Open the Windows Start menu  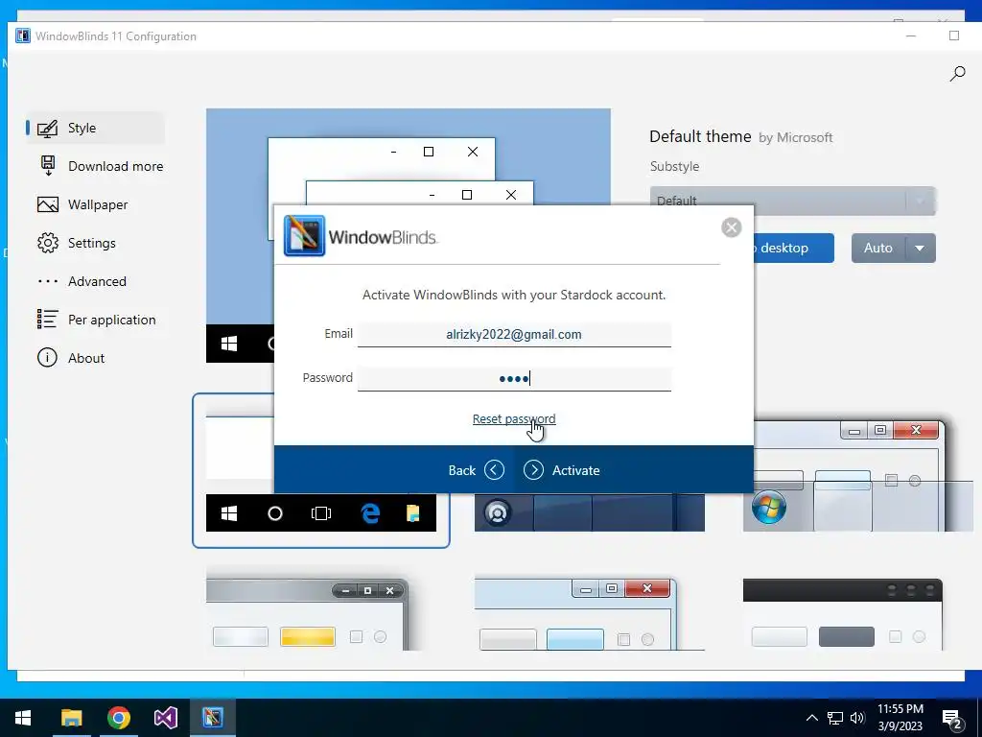[23, 718]
